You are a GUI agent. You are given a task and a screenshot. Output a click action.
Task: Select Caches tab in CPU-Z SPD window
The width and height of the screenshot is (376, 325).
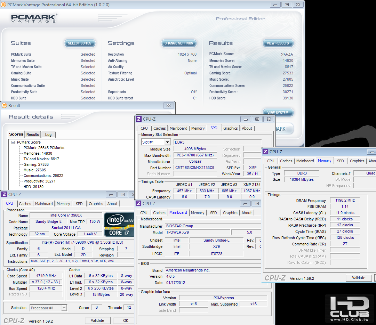pyautogui.click(x=159, y=128)
